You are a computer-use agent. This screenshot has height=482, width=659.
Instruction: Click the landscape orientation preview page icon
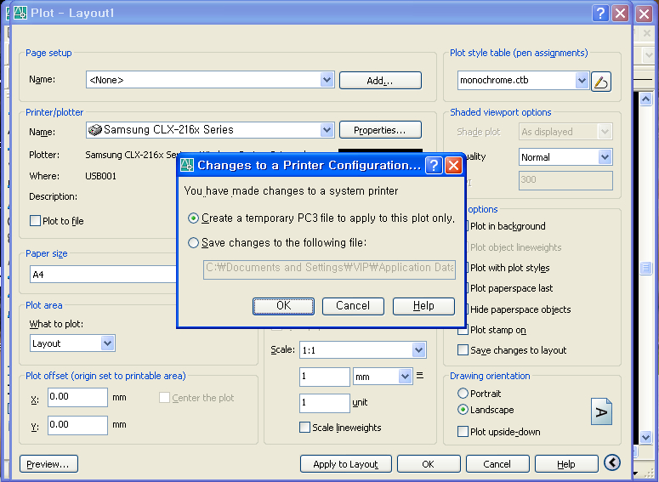coord(601,411)
